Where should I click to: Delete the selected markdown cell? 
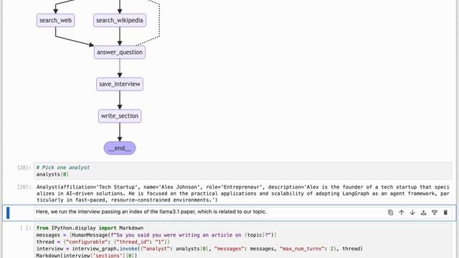coord(445,212)
